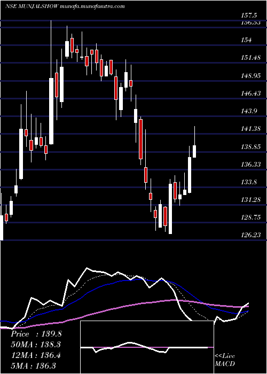Screen dimensions: 267x374
Task: Select the 5MA : 136.3 readout
Action: pyautogui.click(x=33, y=366)
